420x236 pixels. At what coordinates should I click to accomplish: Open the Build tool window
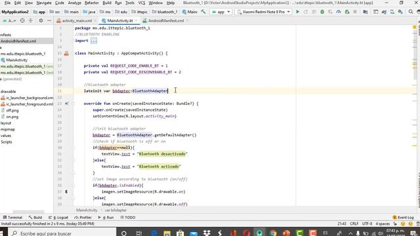coord(35,218)
